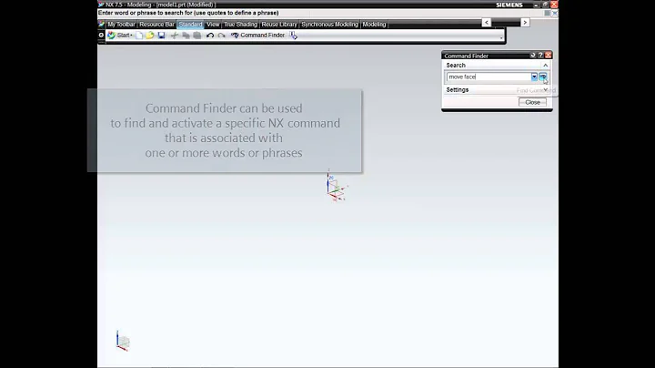Screen dimensions: 655x368
Task: Open the View tab
Action: 213,25
